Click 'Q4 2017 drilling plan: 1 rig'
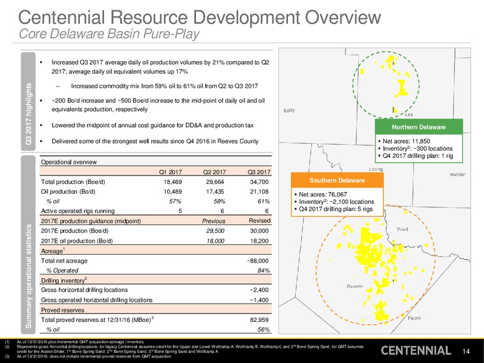The image size is (484, 363). tap(417, 156)
